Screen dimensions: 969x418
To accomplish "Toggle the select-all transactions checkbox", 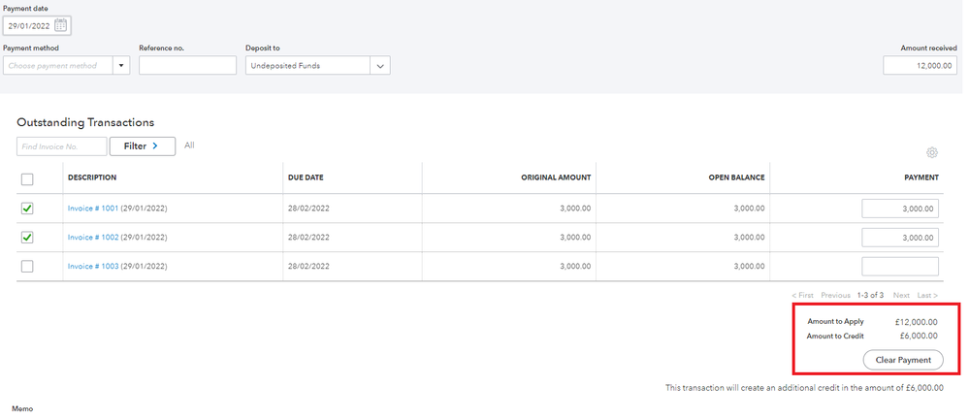I will pos(27,178).
